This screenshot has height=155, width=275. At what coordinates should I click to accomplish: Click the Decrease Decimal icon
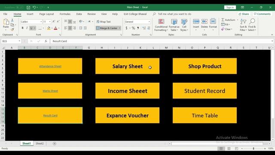coord(149,28)
